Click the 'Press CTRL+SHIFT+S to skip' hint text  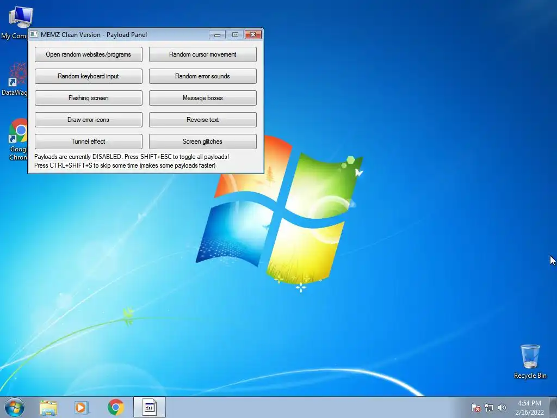pyautogui.click(x=125, y=165)
